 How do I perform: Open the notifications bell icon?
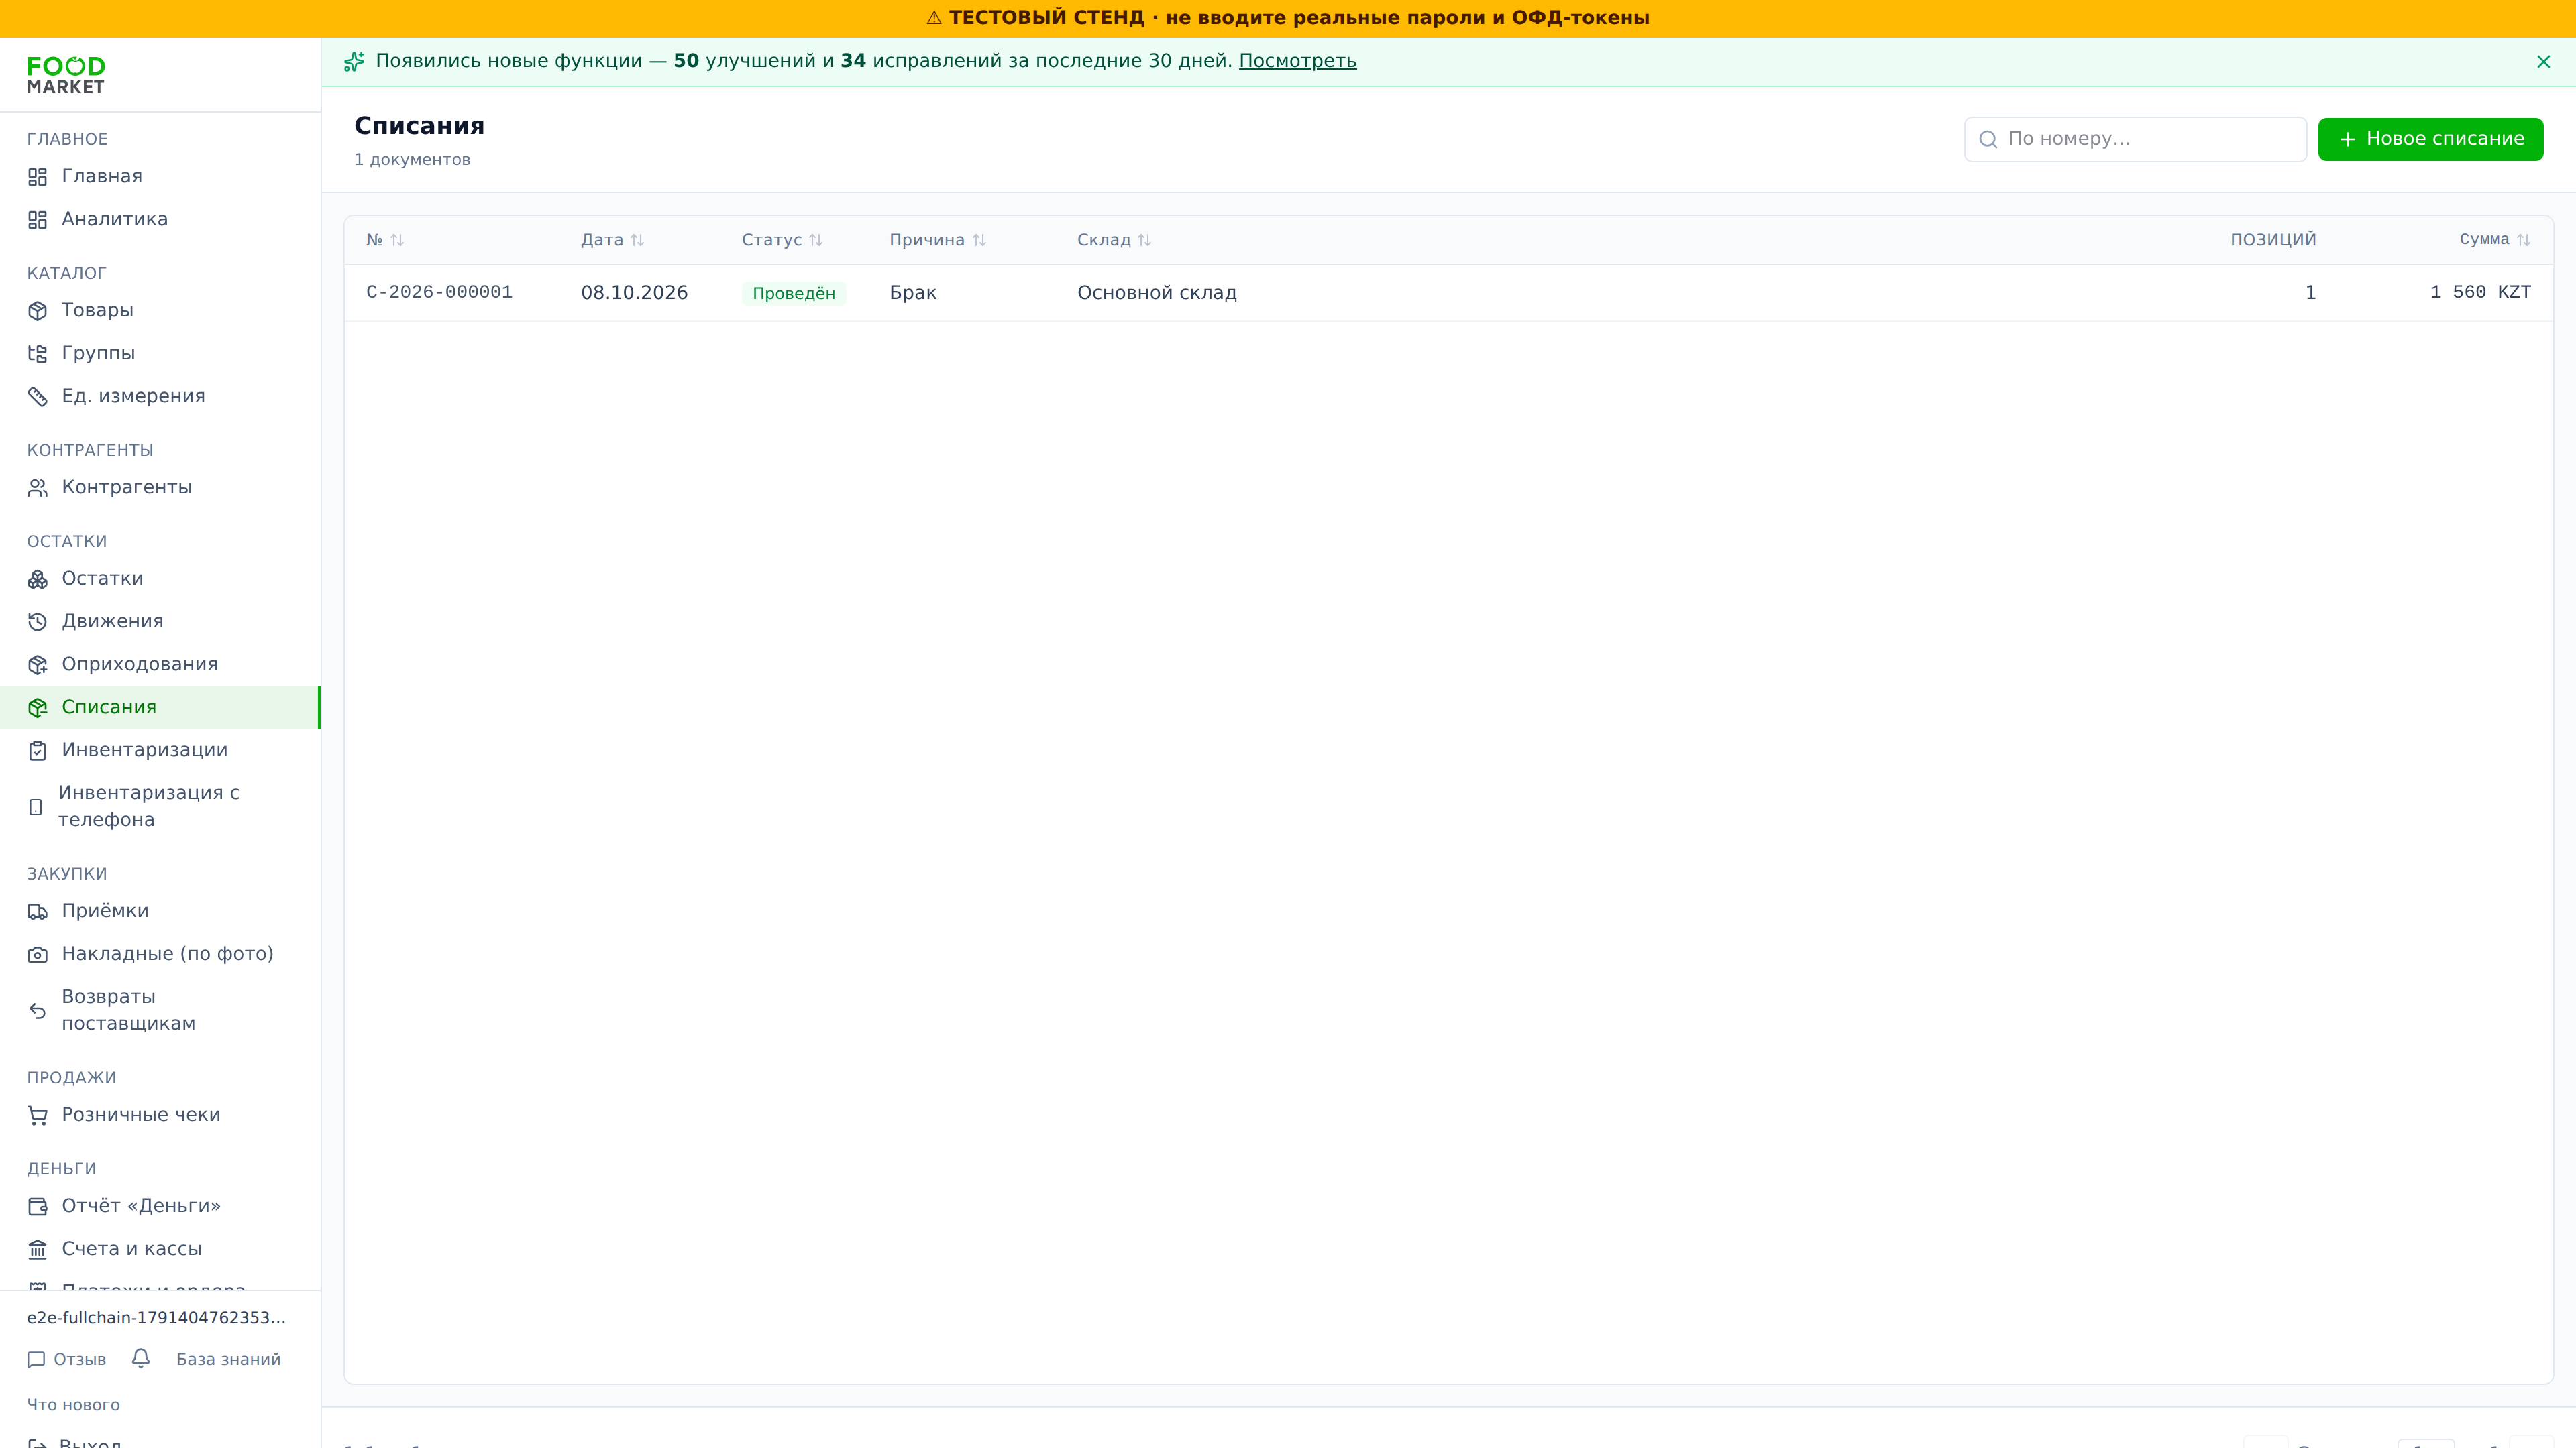coord(141,1358)
